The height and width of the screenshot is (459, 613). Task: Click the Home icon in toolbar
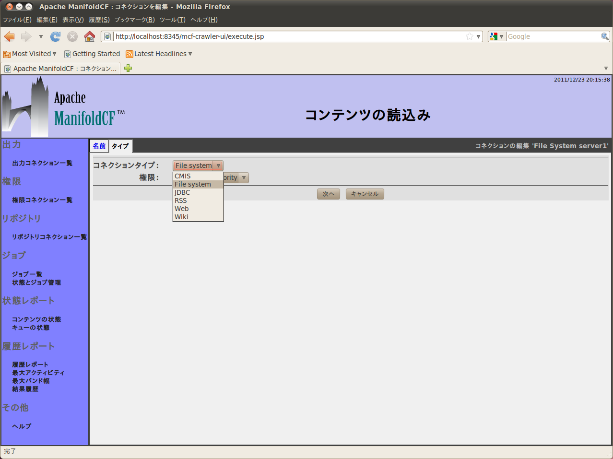coord(90,36)
